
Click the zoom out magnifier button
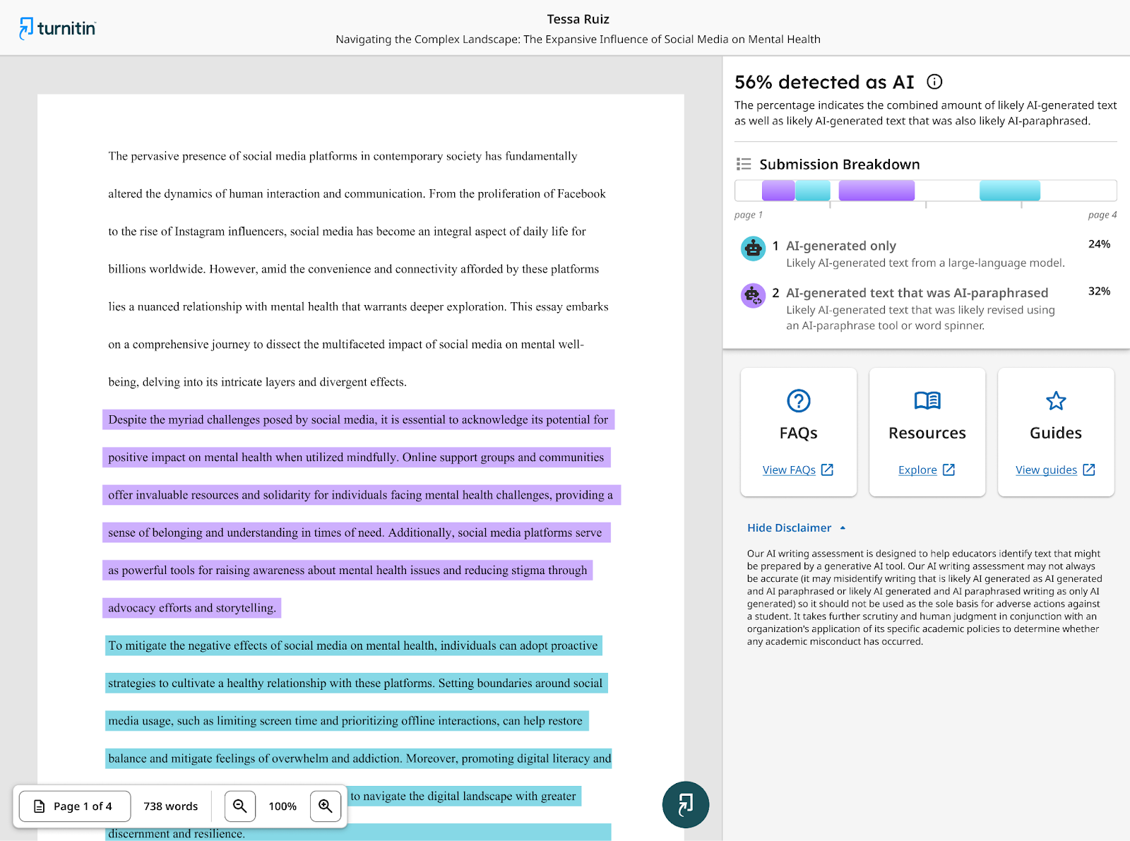point(240,806)
